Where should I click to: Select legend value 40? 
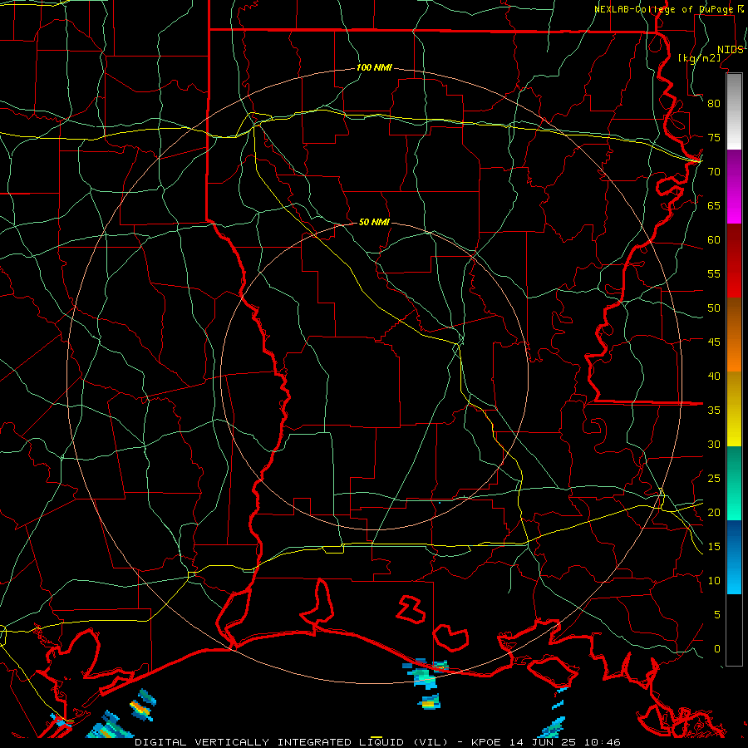coord(714,376)
